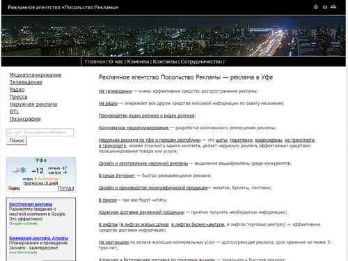Image resolution: width=348 pixels, height=261 pixels.
Task: Click the перетяжки link
Action: (x=241, y=140)
